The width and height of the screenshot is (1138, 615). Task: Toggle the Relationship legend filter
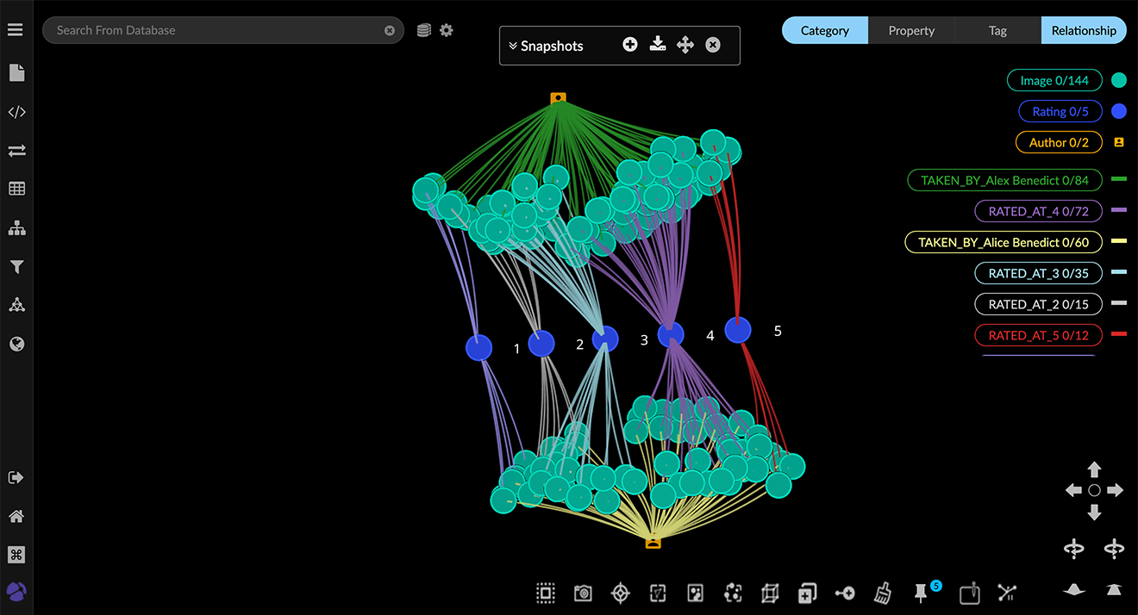[1083, 30]
